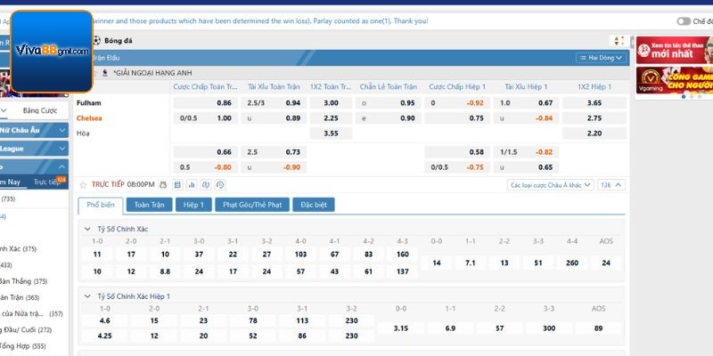
Task: Click the TV live stream icon after 08:00PM
Action: (163, 184)
